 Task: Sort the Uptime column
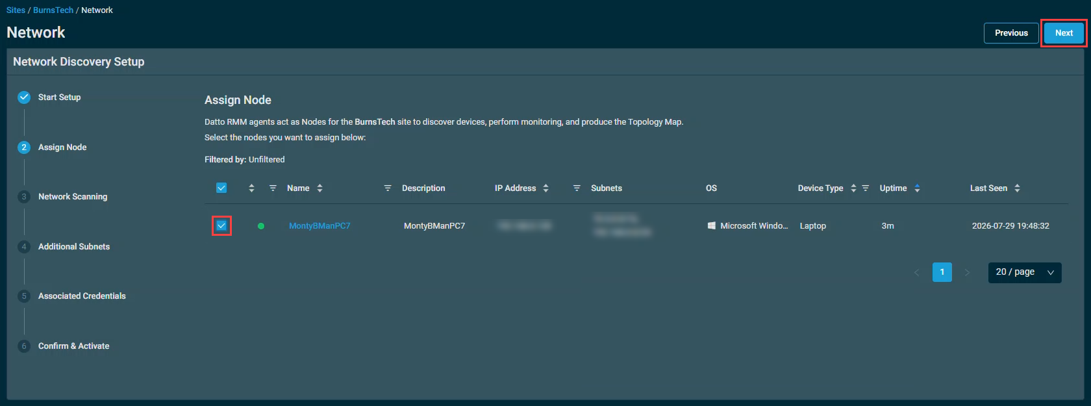917,188
